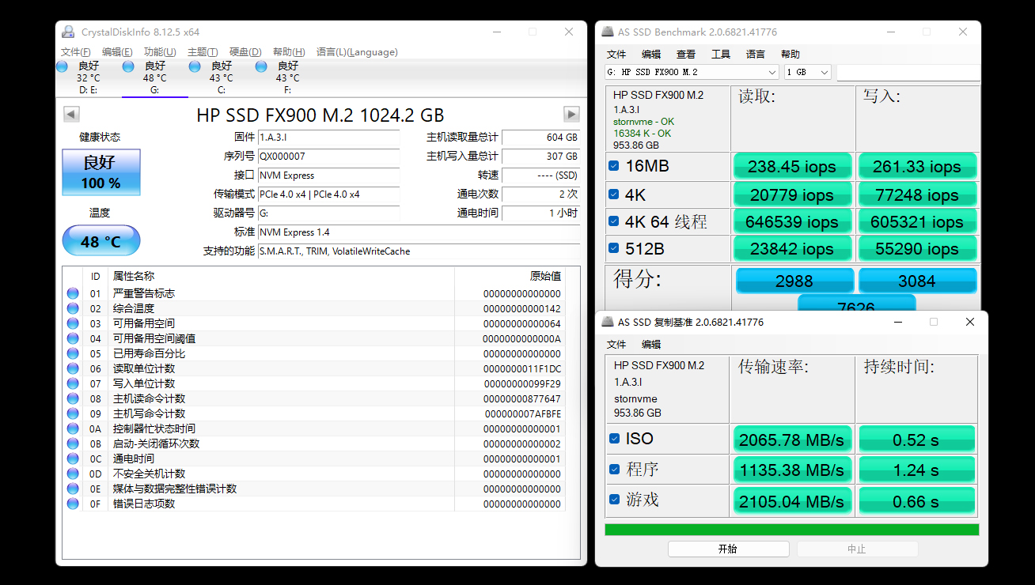The height and width of the screenshot is (585, 1035).
Task: Click status orb for attribute 05
Action: tap(73, 353)
